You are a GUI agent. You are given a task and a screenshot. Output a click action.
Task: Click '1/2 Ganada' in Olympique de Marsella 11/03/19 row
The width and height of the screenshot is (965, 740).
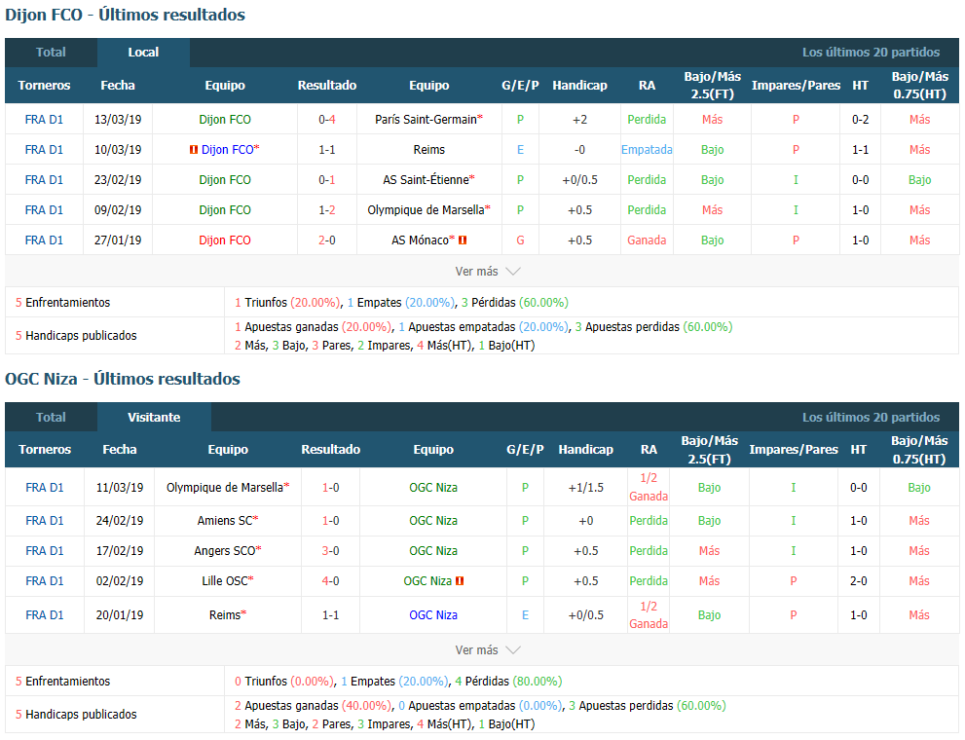[x=649, y=487]
